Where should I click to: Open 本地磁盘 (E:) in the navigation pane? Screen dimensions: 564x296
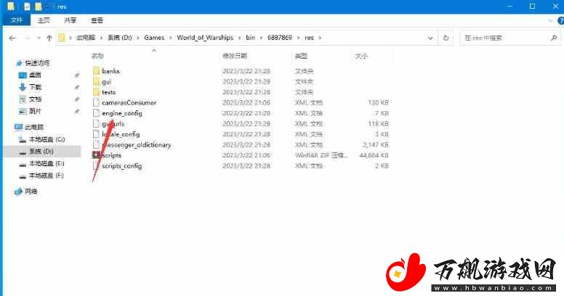[47, 163]
